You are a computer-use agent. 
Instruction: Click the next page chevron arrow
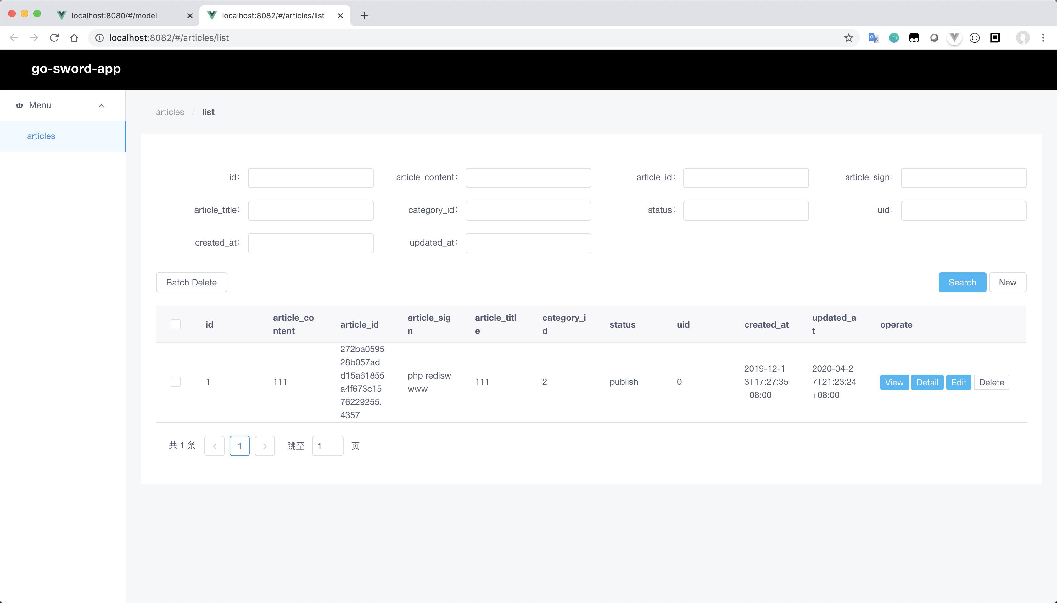coord(264,445)
